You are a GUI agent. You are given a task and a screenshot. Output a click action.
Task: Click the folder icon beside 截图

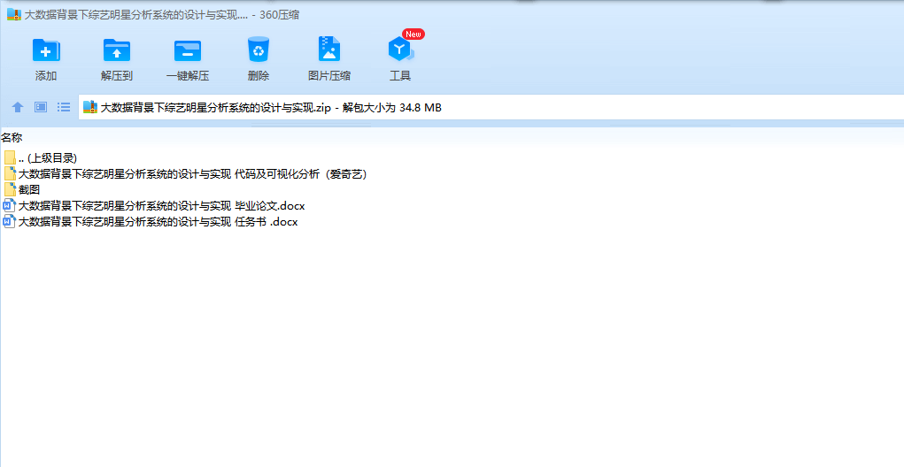pos(10,189)
